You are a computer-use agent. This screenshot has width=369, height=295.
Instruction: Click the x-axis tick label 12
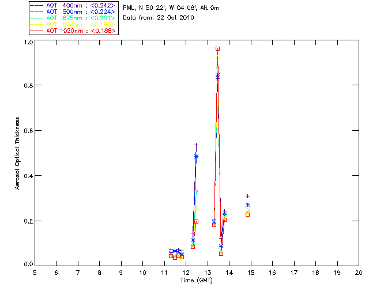[x=186, y=273]
